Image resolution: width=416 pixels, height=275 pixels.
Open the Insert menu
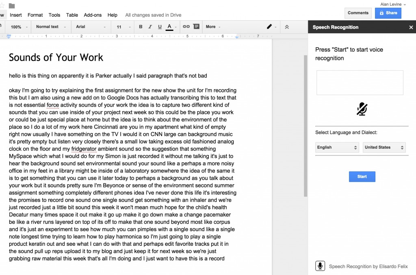click(16, 15)
